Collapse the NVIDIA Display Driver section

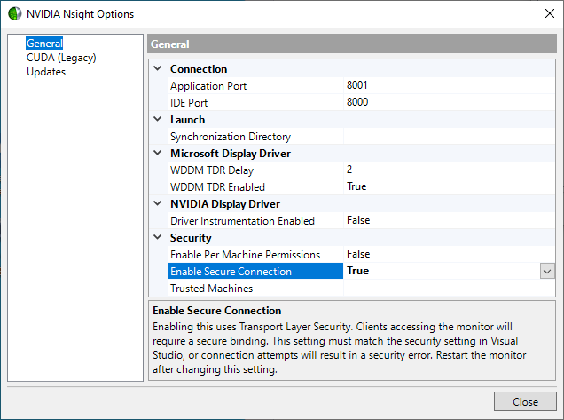click(158, 203)
